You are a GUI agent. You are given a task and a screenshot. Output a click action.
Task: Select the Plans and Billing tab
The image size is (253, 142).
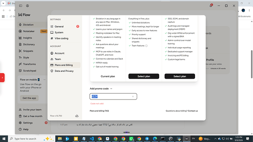click(x=65, y=65)
